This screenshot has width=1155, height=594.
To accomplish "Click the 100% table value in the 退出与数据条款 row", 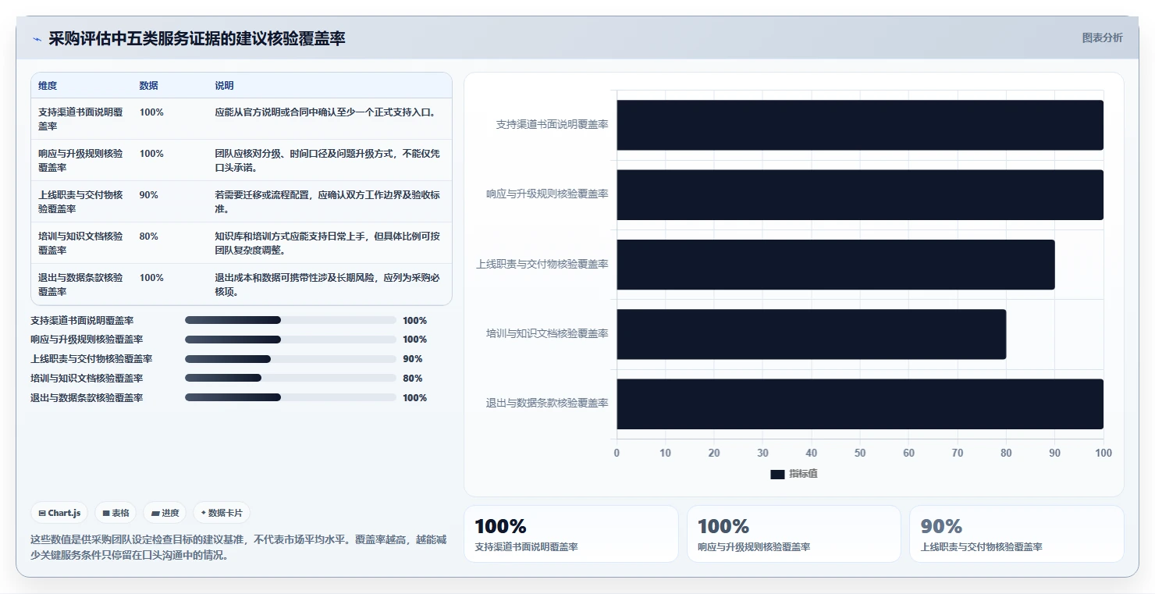I will click(x=151, y=278).
